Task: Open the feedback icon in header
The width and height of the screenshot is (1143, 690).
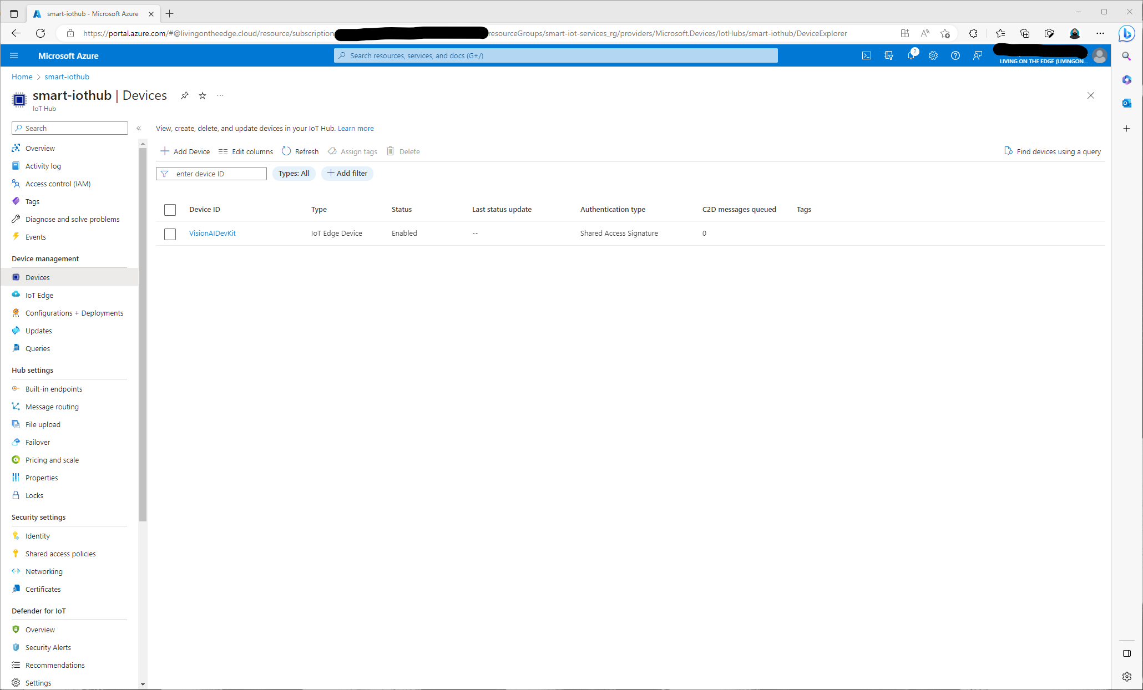Action: [x=977, y=55]
